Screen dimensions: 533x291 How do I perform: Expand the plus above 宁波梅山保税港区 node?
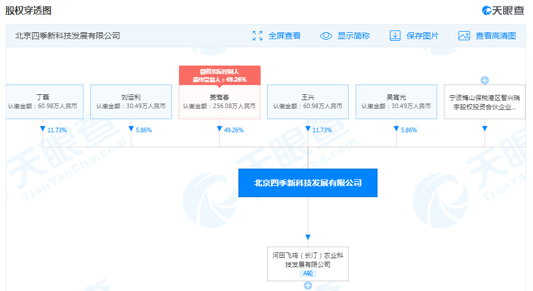click(x=485, y=80)
